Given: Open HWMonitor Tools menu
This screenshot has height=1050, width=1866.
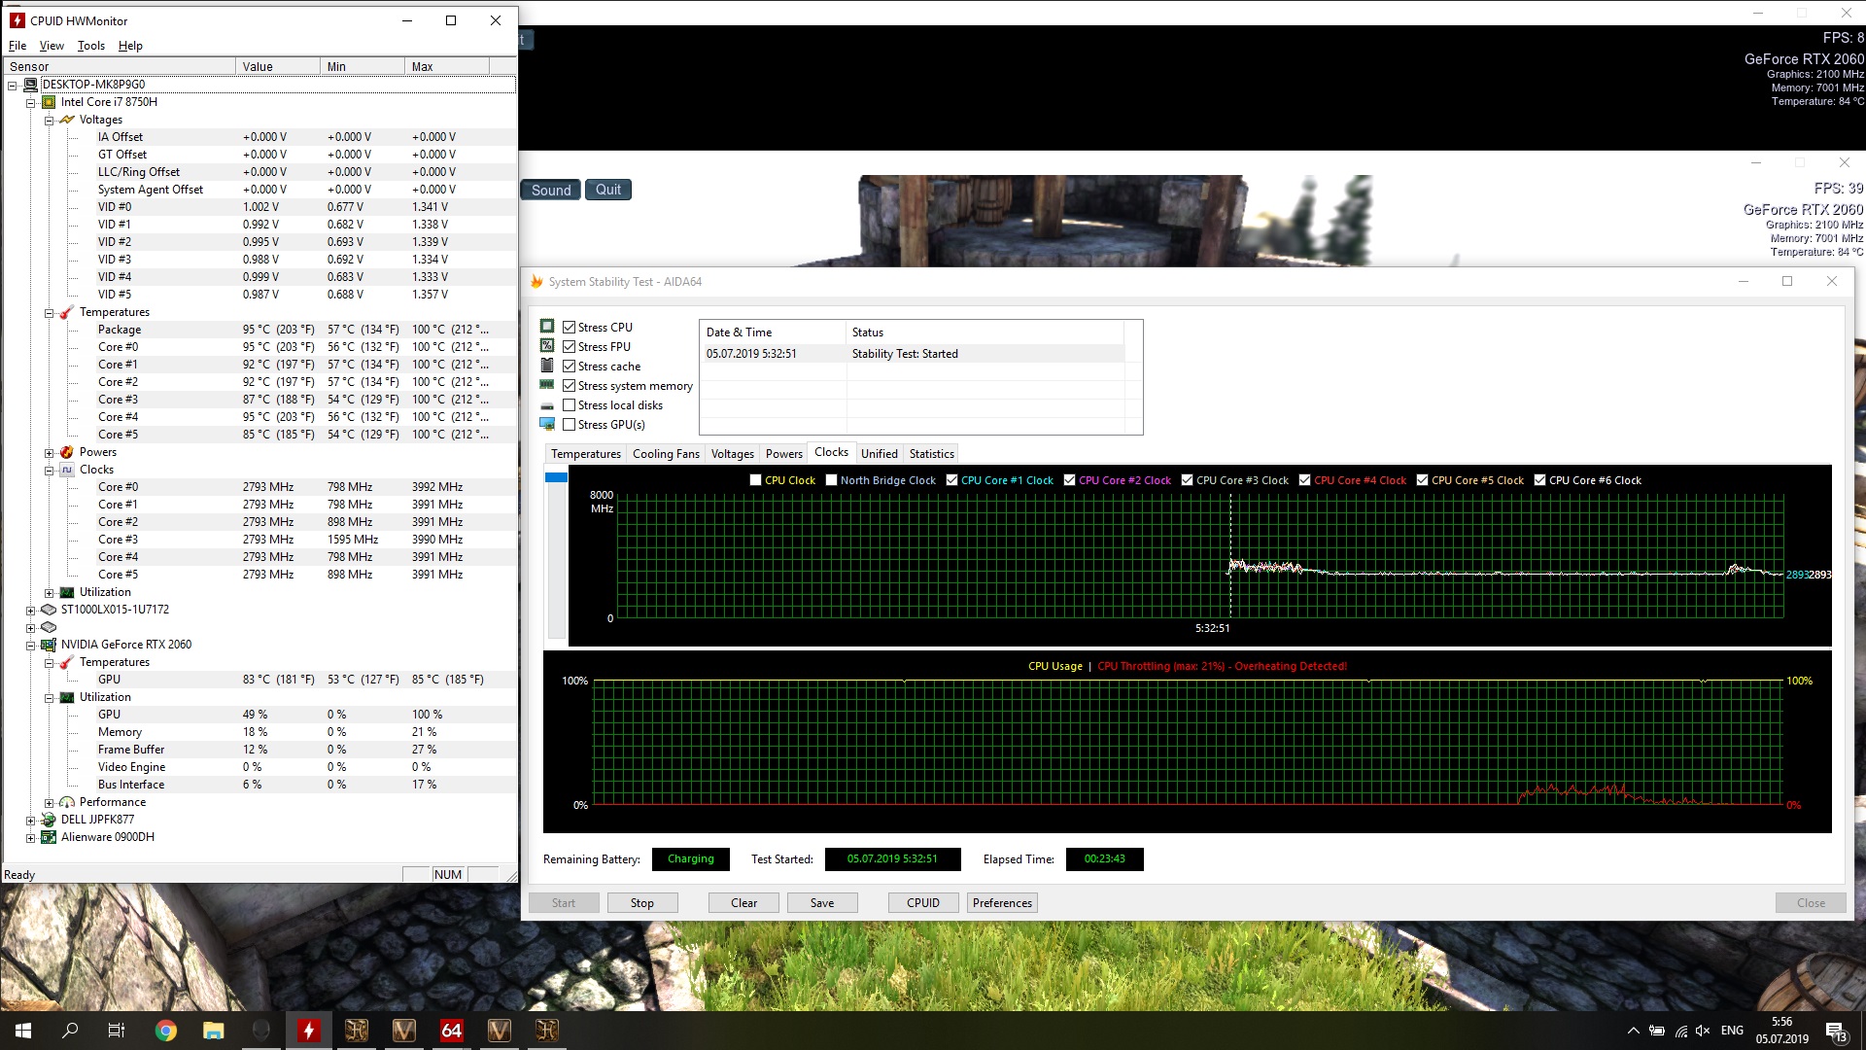Looking at the screenshot, I should [x=91, y=46].
